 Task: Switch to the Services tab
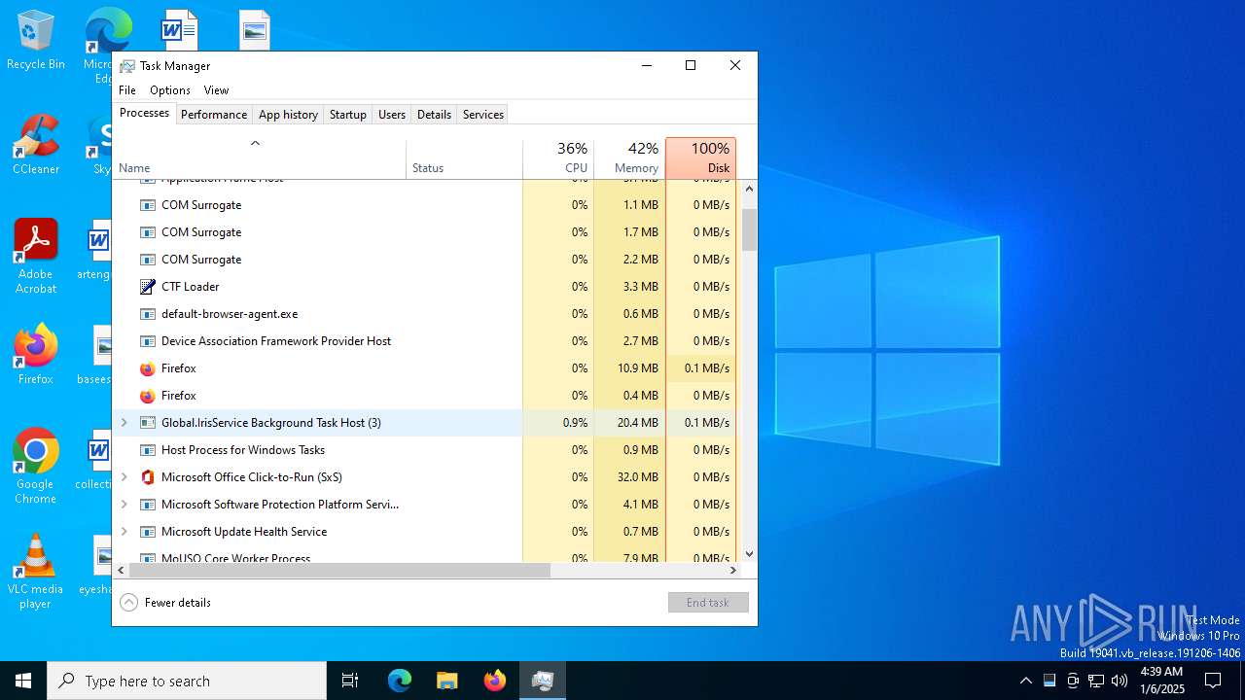(x=483, y=115)
